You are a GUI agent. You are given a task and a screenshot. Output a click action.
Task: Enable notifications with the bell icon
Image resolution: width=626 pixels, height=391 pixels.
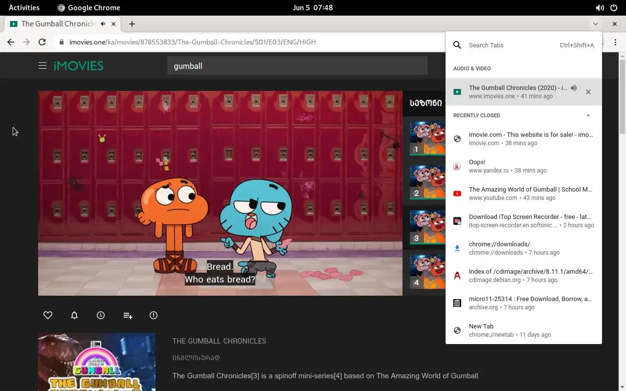point(74,315)
